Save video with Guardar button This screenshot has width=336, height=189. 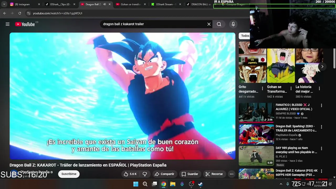click(190, 174)
